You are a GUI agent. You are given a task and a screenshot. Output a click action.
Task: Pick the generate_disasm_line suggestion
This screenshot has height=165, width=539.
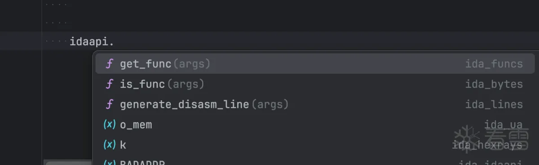pos(315,104)
